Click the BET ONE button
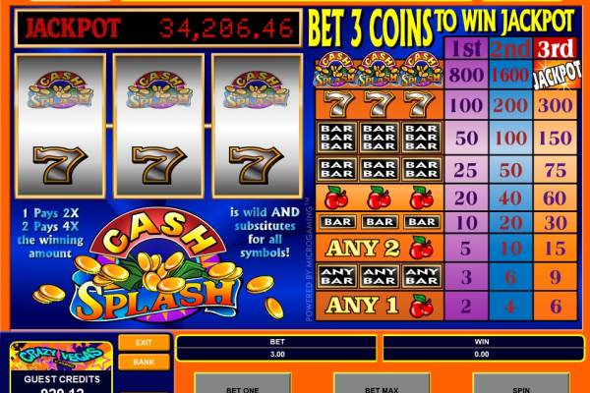Screen dimensions: 590x393 [x=243, y=383]
